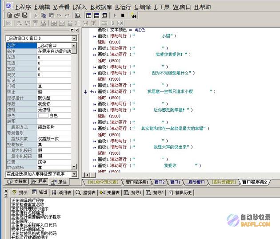Viewport: 280px width, 239px height.
Task: Toggle the bottom status panel layout icon
Action: (x=96, y=16)
